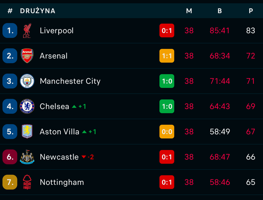Open the Manchester City crest icon
Image resolution: width=263 pixels, height=200 pixels.
(x=27, y=81)
